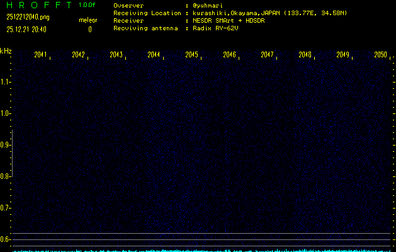This screenshot has height=252, width=396.
Task: Click the 2045 time marker
Action: coord(191,55)
